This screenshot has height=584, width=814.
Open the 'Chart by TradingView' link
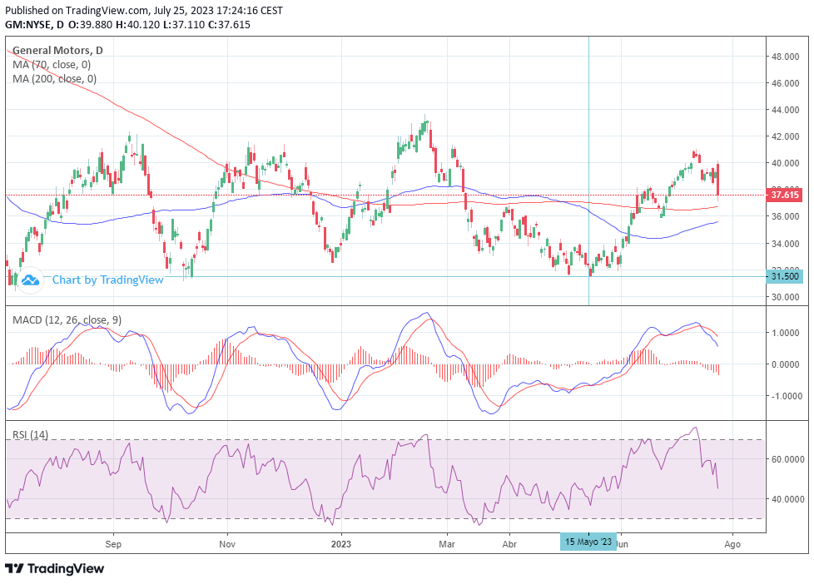[108, 280]
